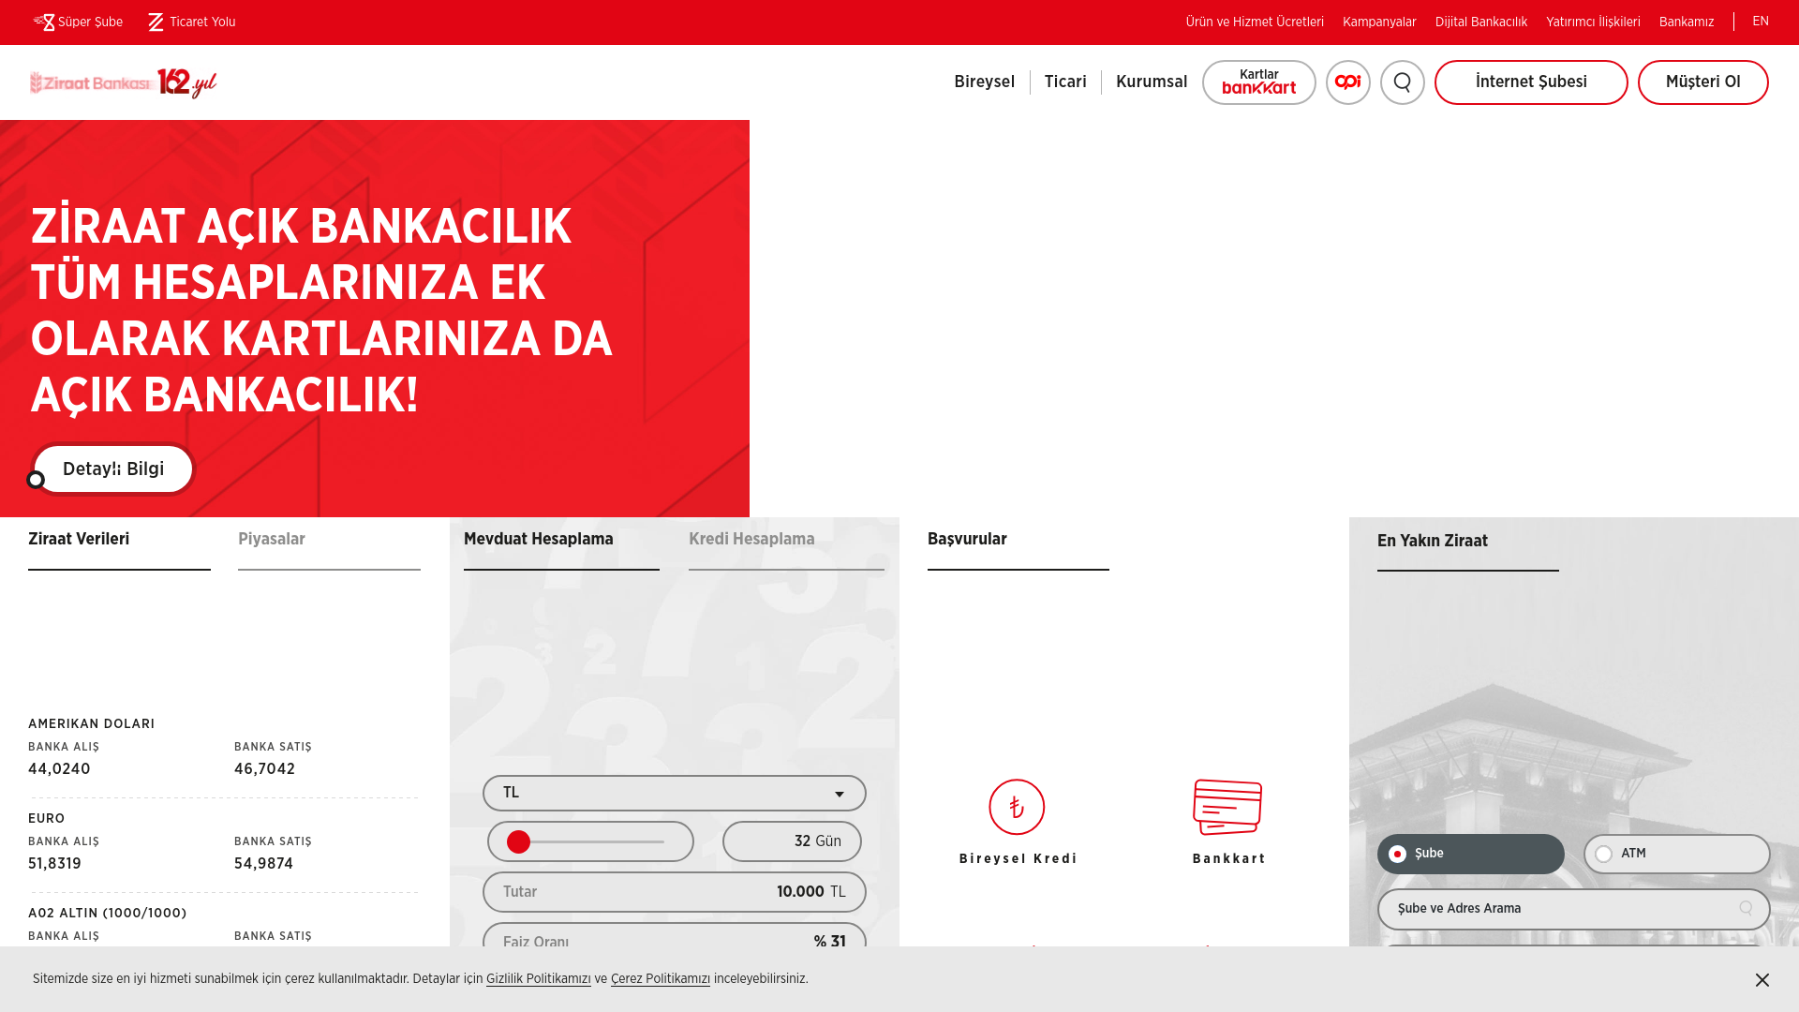
Task: Click the Şube ve Adres Arama field
Action: point(1574,909)
